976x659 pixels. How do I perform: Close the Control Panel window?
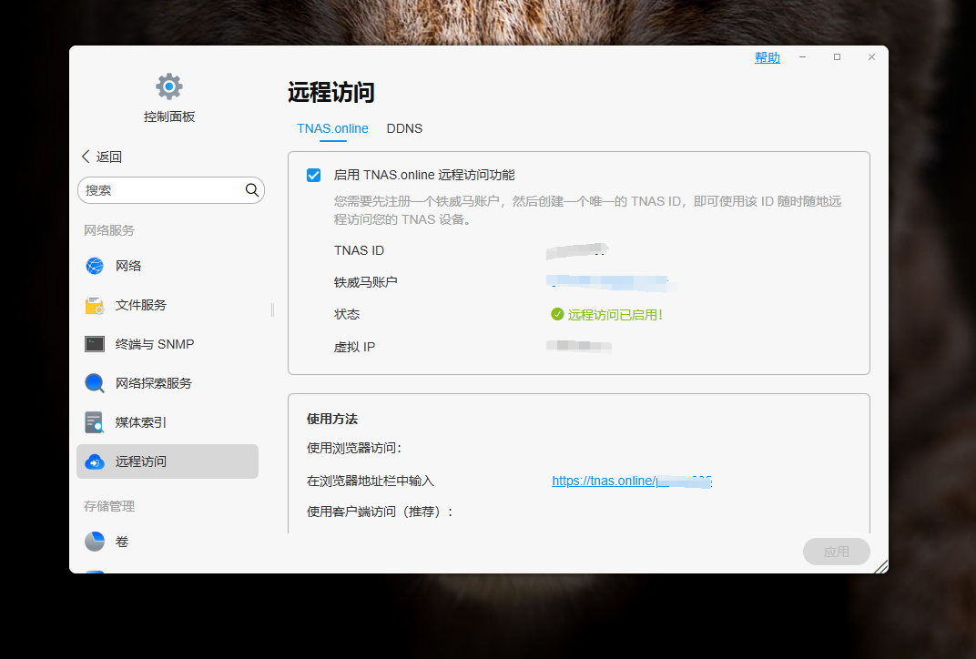click(x=871, y=56)
